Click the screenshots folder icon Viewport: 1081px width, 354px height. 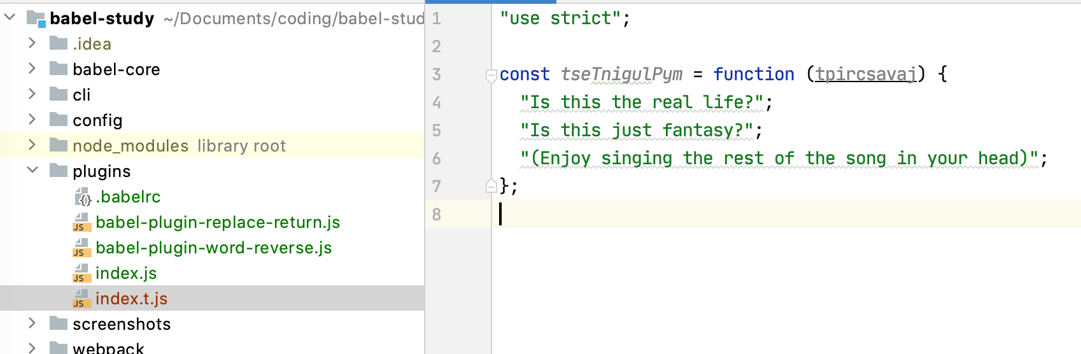pos(59,323)
